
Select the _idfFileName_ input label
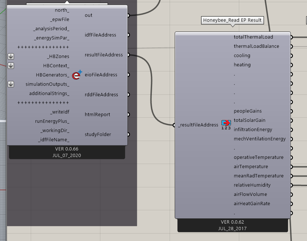[x=54, y=140]
